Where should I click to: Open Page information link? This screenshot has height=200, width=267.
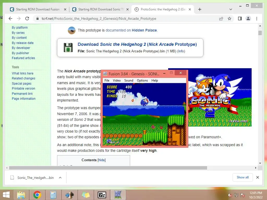[x=24, y=99]
